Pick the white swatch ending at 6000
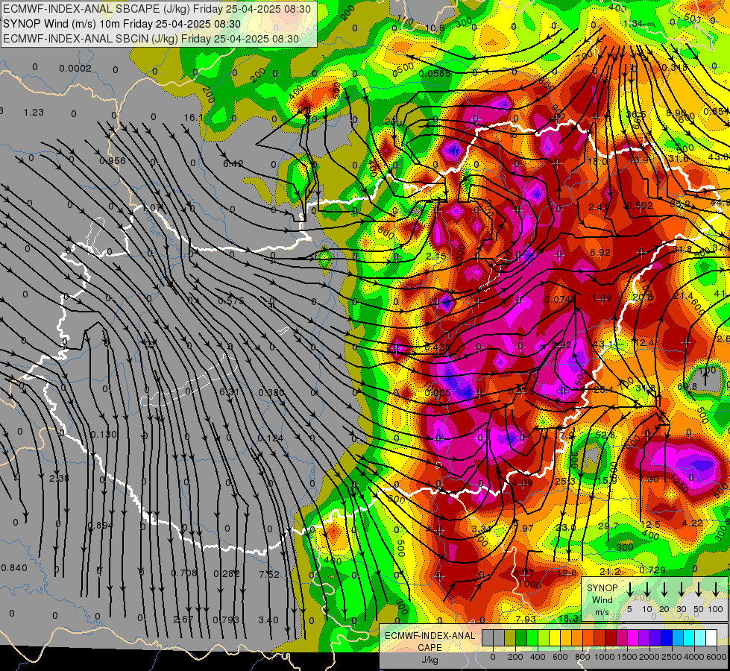The image size is (730, 671). click(711, 638)
